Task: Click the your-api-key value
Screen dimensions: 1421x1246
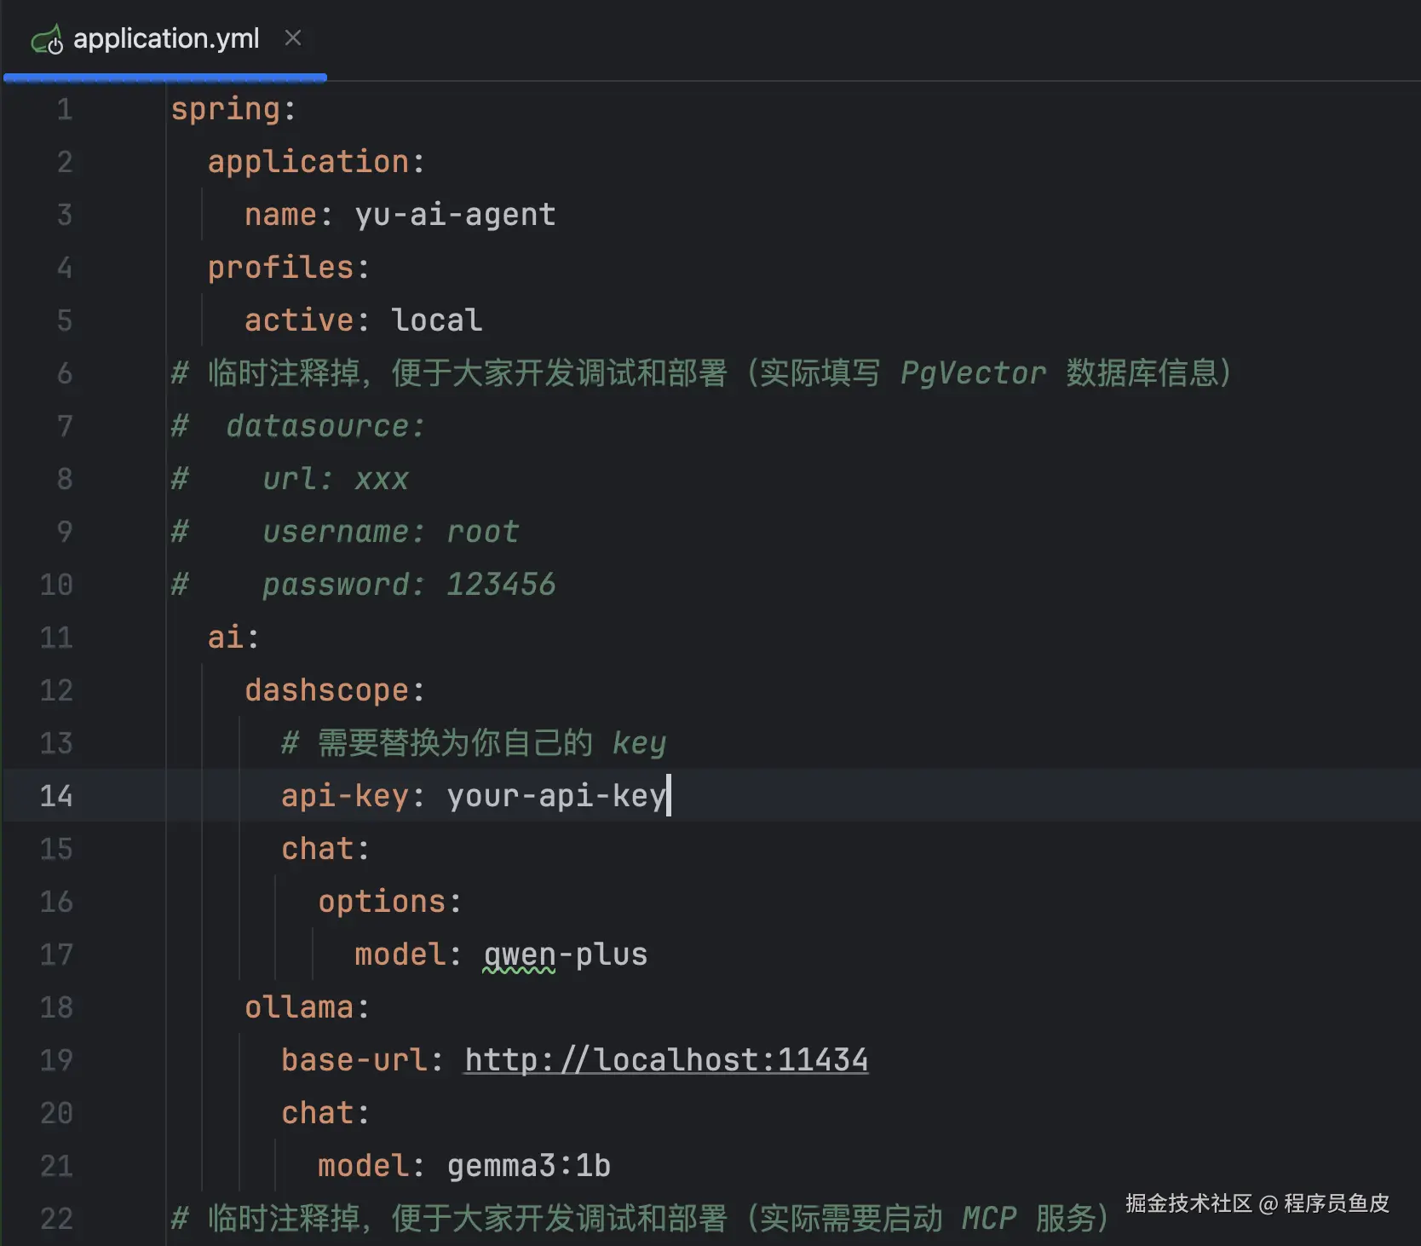Action: tap(555, 796)
